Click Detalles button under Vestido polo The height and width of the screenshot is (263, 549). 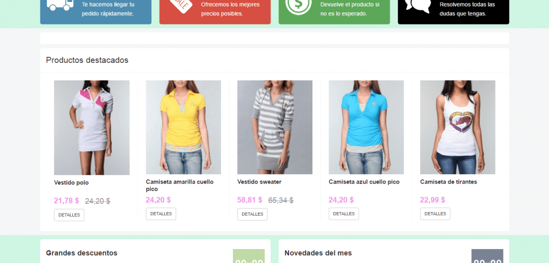pos(69,215)
